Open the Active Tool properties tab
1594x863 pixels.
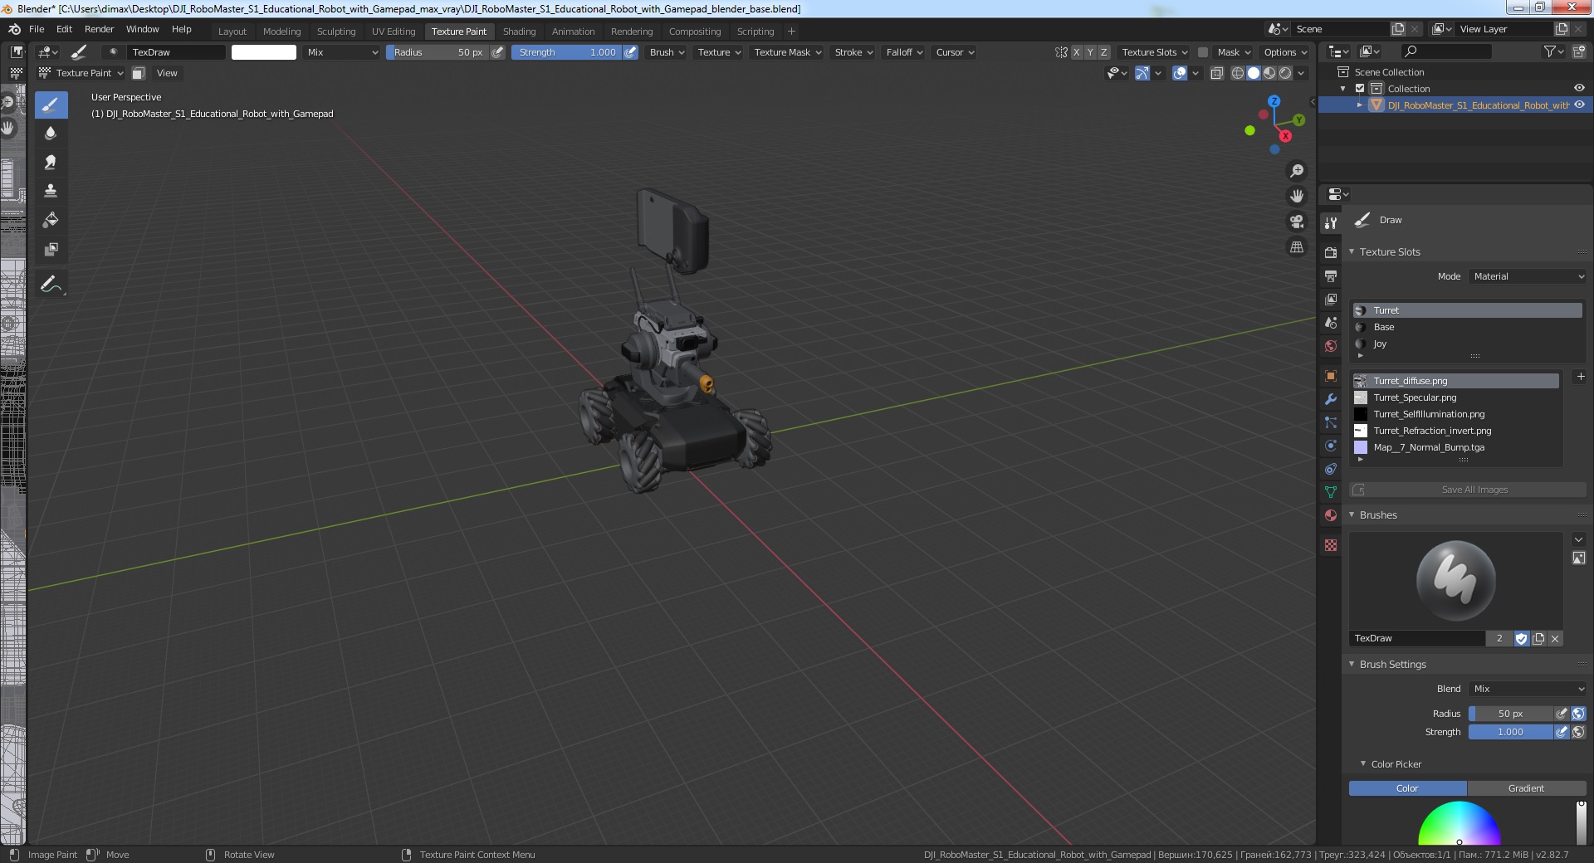click(x=1331, y=222)
